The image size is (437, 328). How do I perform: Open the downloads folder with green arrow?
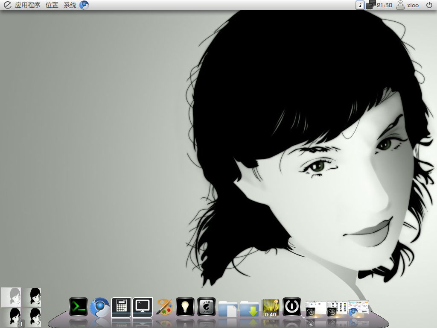pyautogui.click(x=249, y=308)
